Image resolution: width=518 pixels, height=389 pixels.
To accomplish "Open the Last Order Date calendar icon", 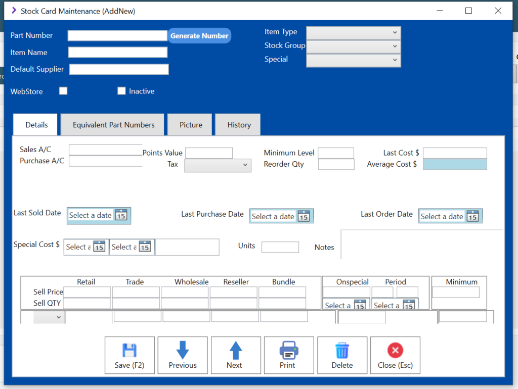I will (x=472, y=216).
